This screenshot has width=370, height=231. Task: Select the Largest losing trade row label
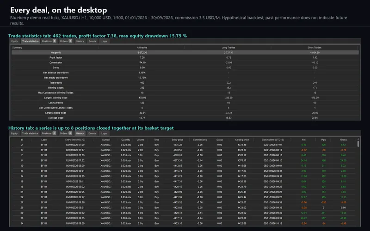click(55, 113)
